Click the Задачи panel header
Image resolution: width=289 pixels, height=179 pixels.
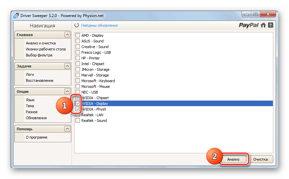[43, 66]
